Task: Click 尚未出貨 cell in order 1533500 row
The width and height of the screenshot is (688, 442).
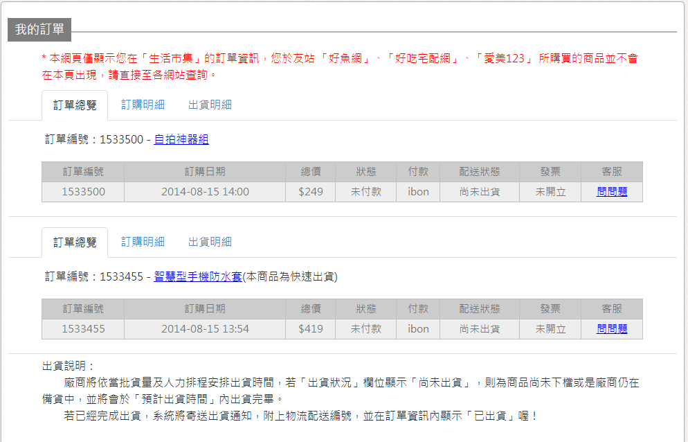Action: 480,192
